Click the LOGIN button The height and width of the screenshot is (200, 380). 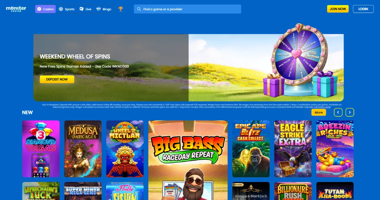(363, 9)
